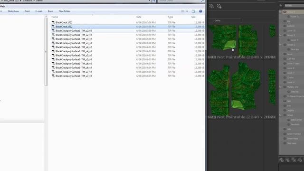This screenshot has height=171, width=304.
Task: Select file BlackCrackpolySurface1-TM_u4_v3
Action: (x=74, y=51)
